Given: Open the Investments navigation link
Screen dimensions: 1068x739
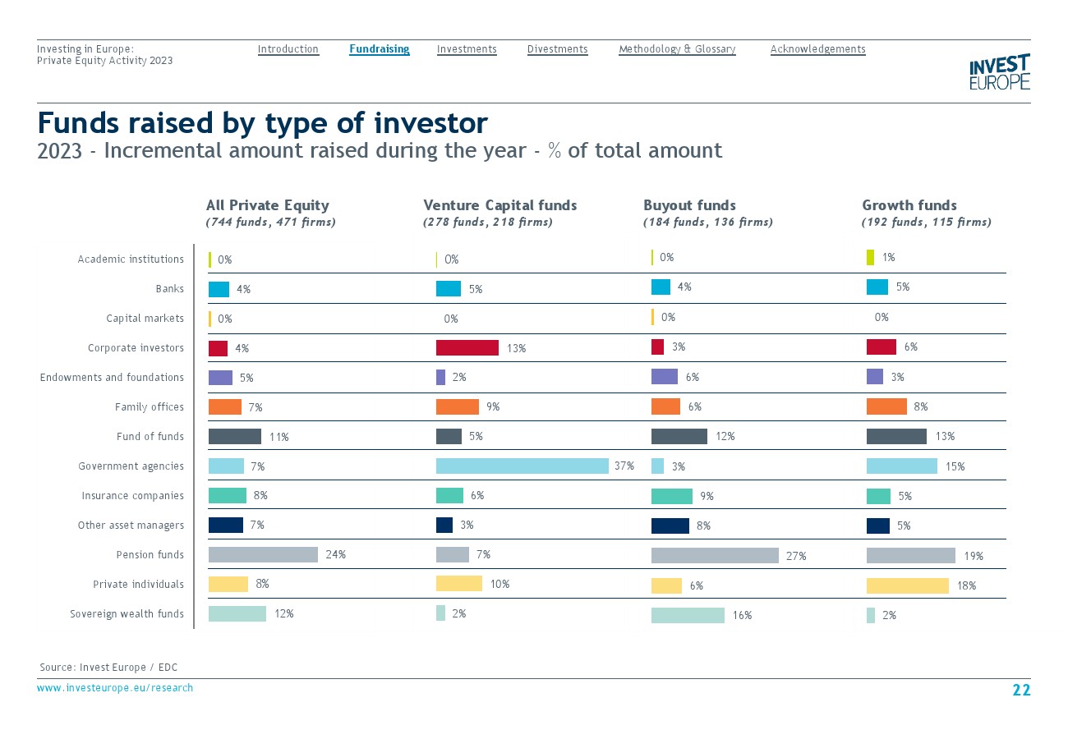Looking at the screenshot, I should [x=467, y=49].
